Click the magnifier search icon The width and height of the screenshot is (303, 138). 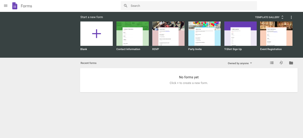click(x=126, y=6)
